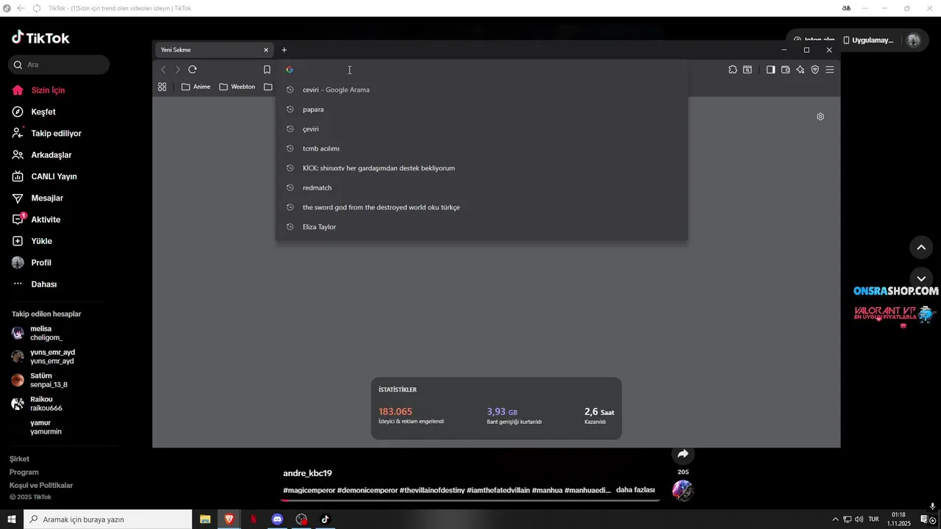Open File Explorer from taskbar
941x529 pixels.
[x=205, y=519]
